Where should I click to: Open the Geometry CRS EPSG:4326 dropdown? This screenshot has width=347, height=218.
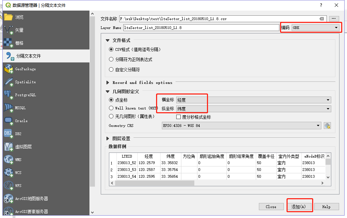[x=241, y=126]
